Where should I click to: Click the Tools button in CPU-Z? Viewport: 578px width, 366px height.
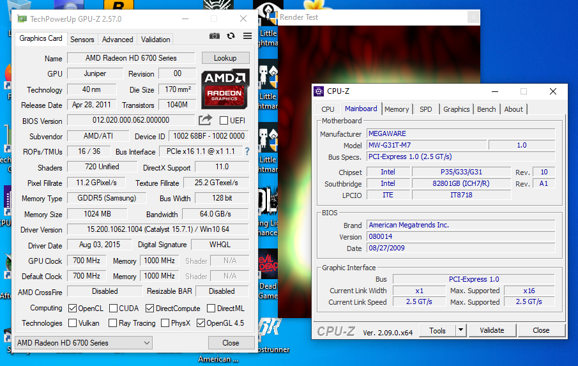(x=437, y=331)
